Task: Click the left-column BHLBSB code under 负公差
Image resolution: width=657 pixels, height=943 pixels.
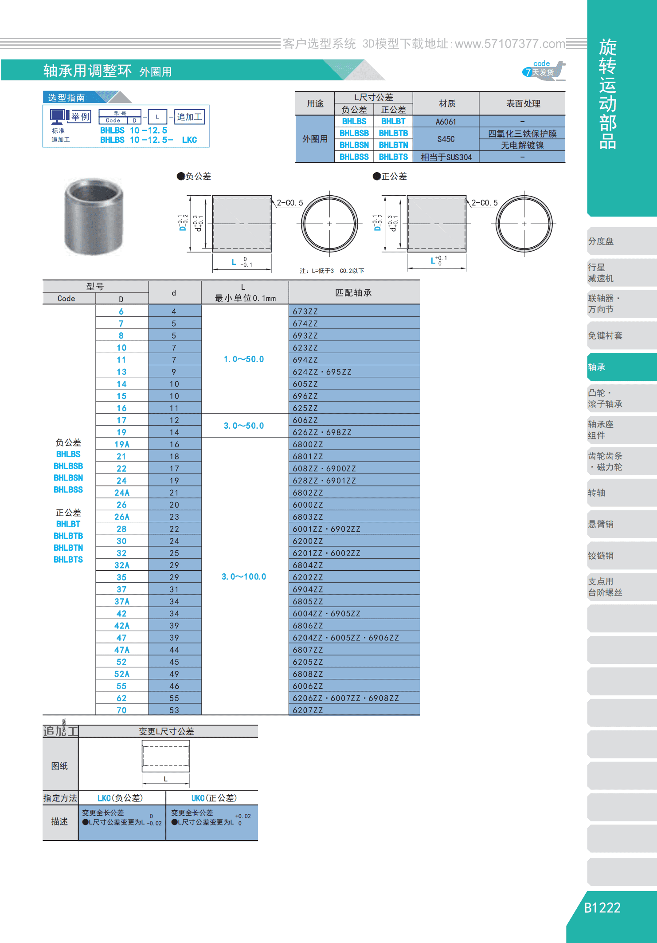Action: click(x=68, y=466)
